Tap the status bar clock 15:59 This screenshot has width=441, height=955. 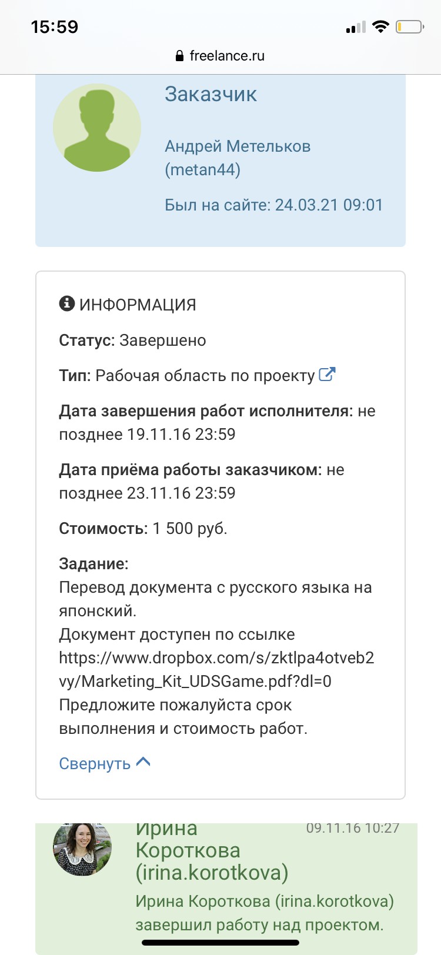coord(55,27)
